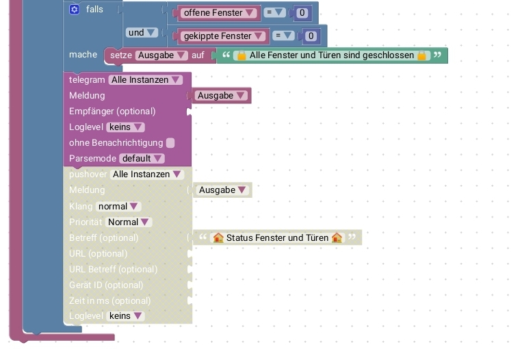
Task: Edit the number 0 beside offene Fenster
Action: [302, 13]
